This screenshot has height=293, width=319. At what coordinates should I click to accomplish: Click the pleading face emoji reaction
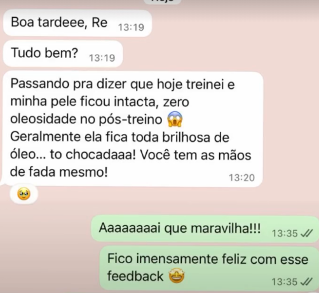point(24,194)
